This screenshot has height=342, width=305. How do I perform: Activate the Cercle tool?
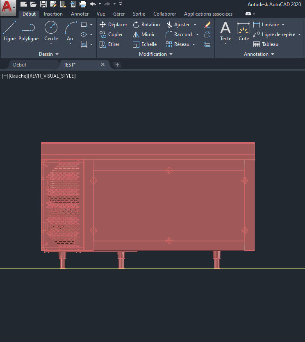click(x=51, y=31)
